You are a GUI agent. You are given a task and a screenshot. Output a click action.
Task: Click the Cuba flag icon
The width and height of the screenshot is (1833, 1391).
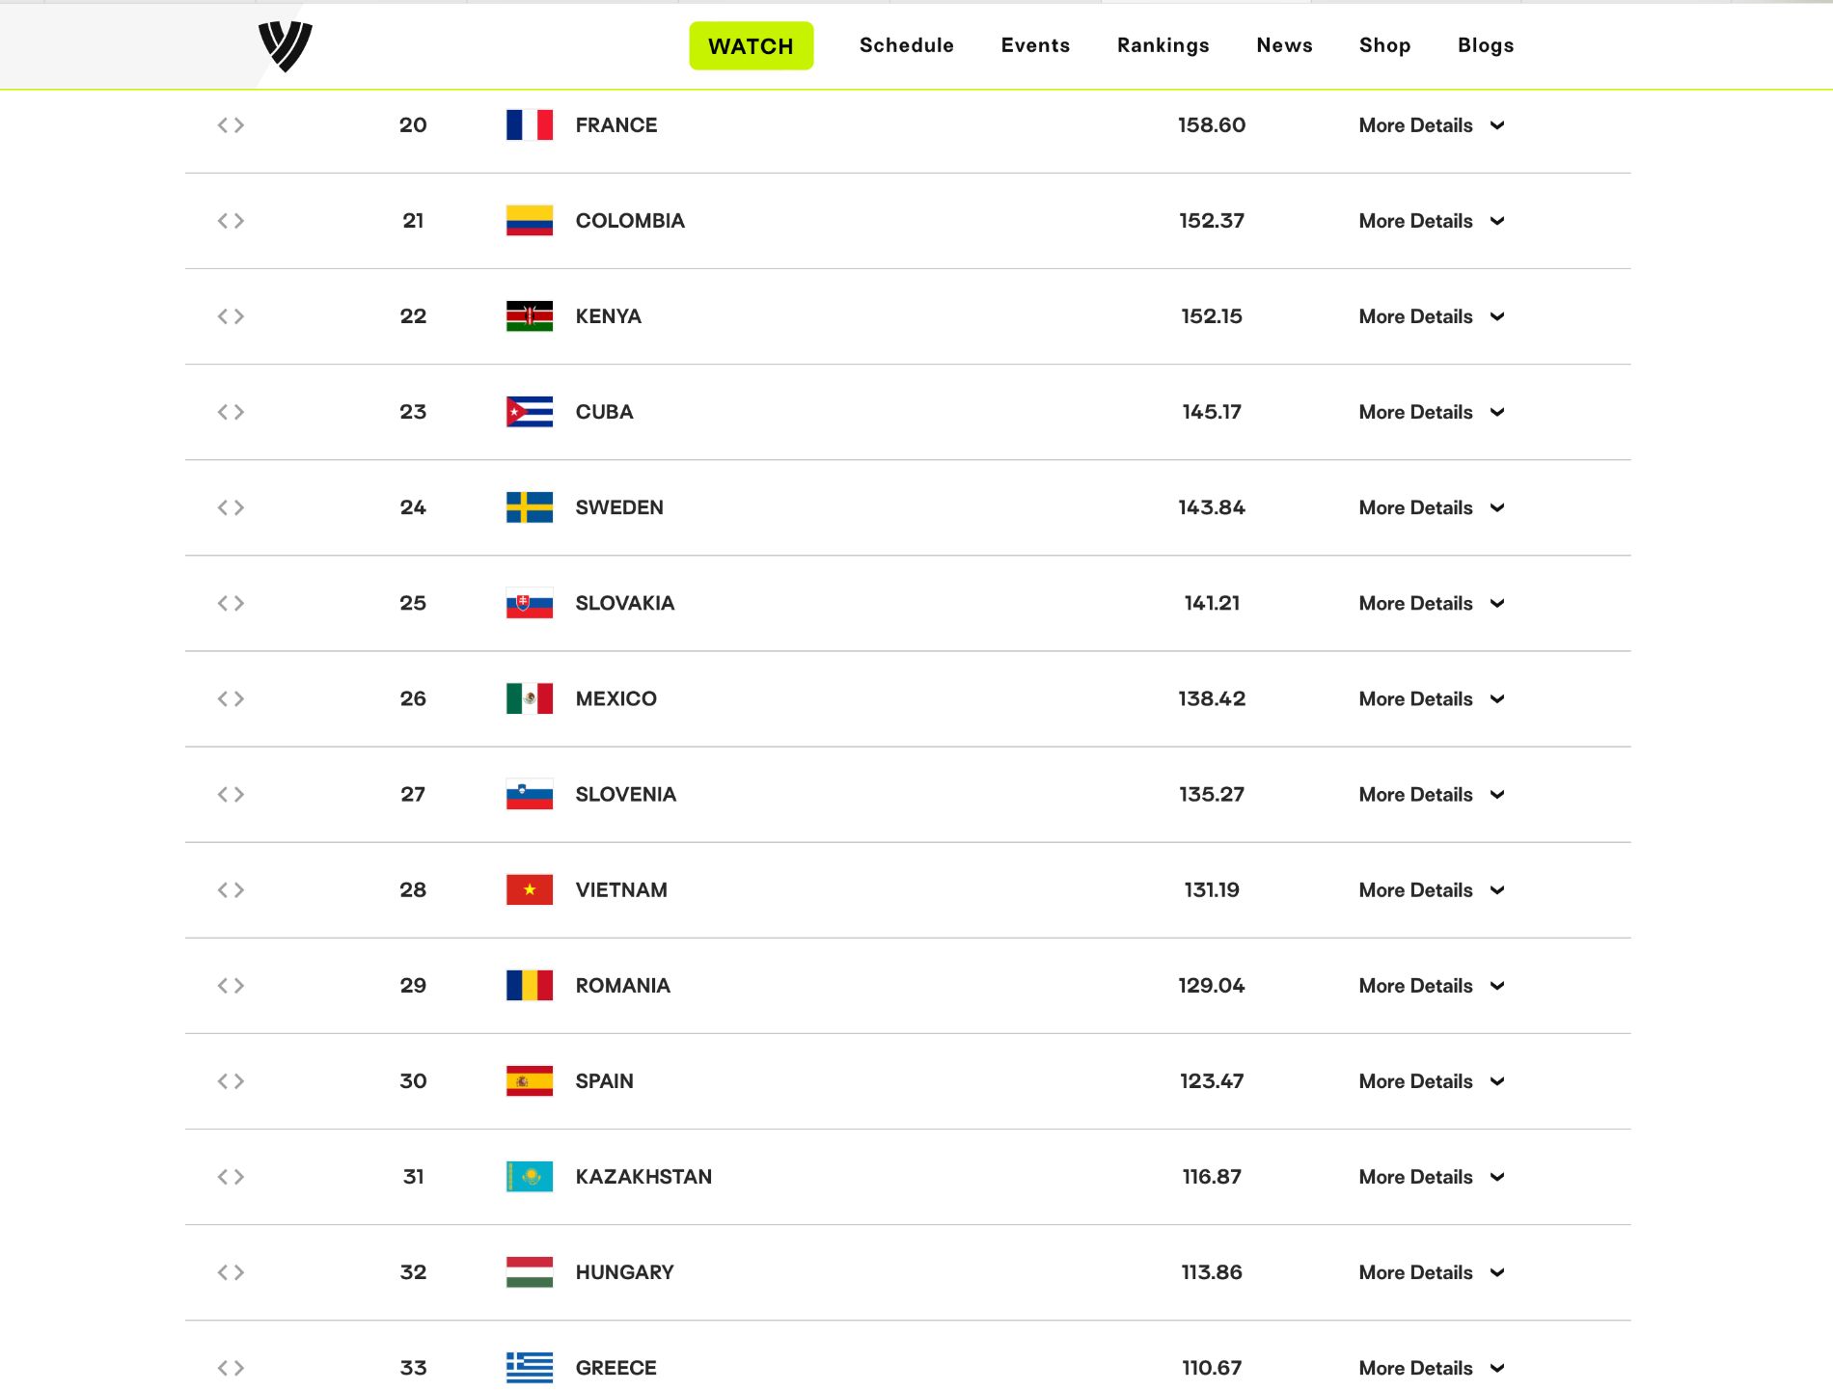point(530,412)
